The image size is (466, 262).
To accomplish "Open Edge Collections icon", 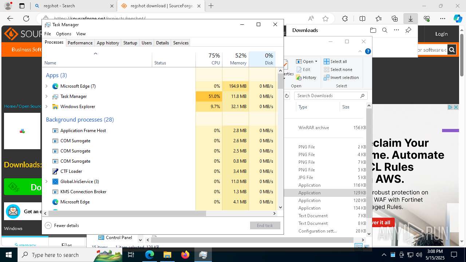I will click(x=395, y=19).
